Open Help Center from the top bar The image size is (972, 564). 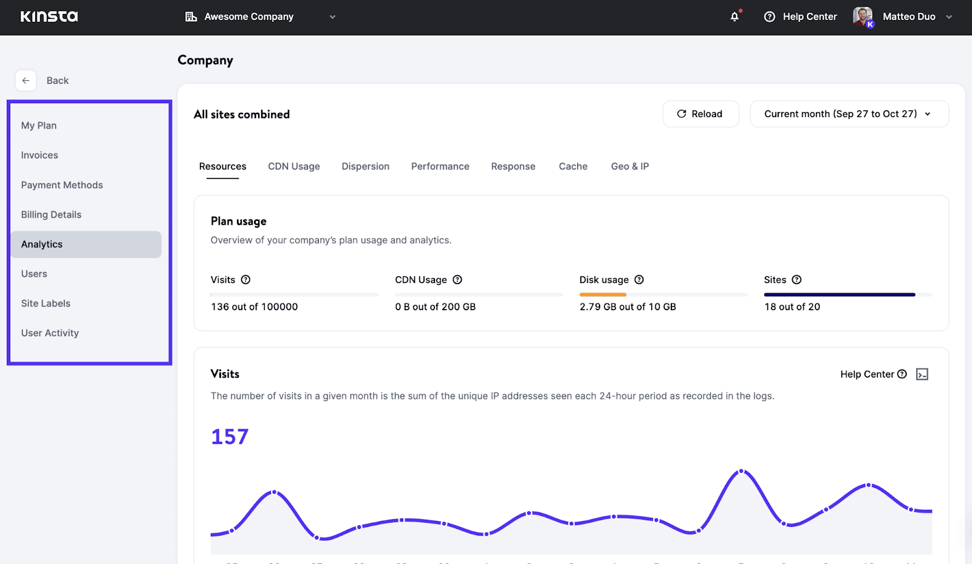(x=799, y=16)
